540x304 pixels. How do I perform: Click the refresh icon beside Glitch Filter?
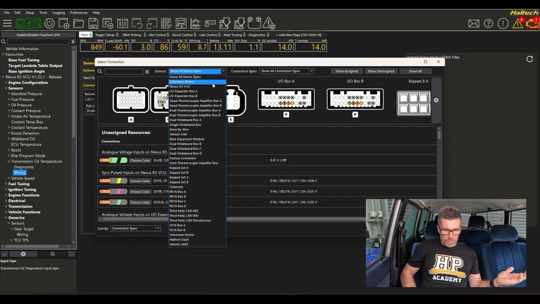pos(530,59)
